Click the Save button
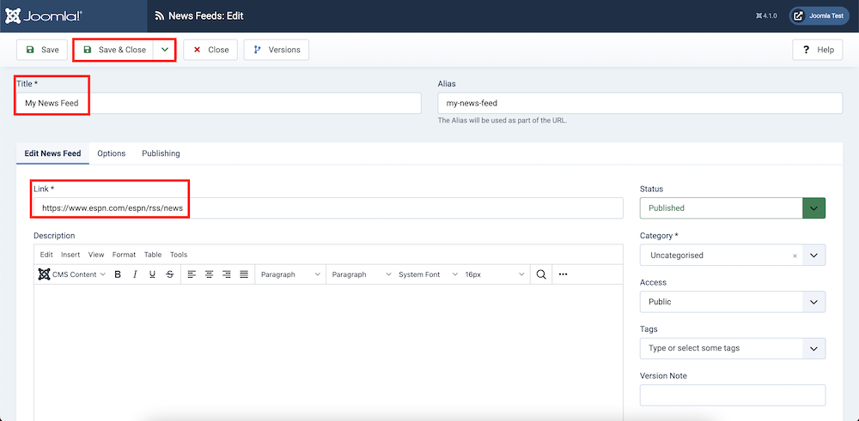 (42, 50)
